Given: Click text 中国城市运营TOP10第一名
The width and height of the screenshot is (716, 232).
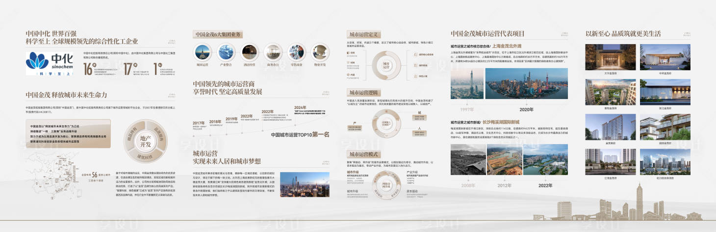Looking at the screenshot, I should click(x=300, y=134).
